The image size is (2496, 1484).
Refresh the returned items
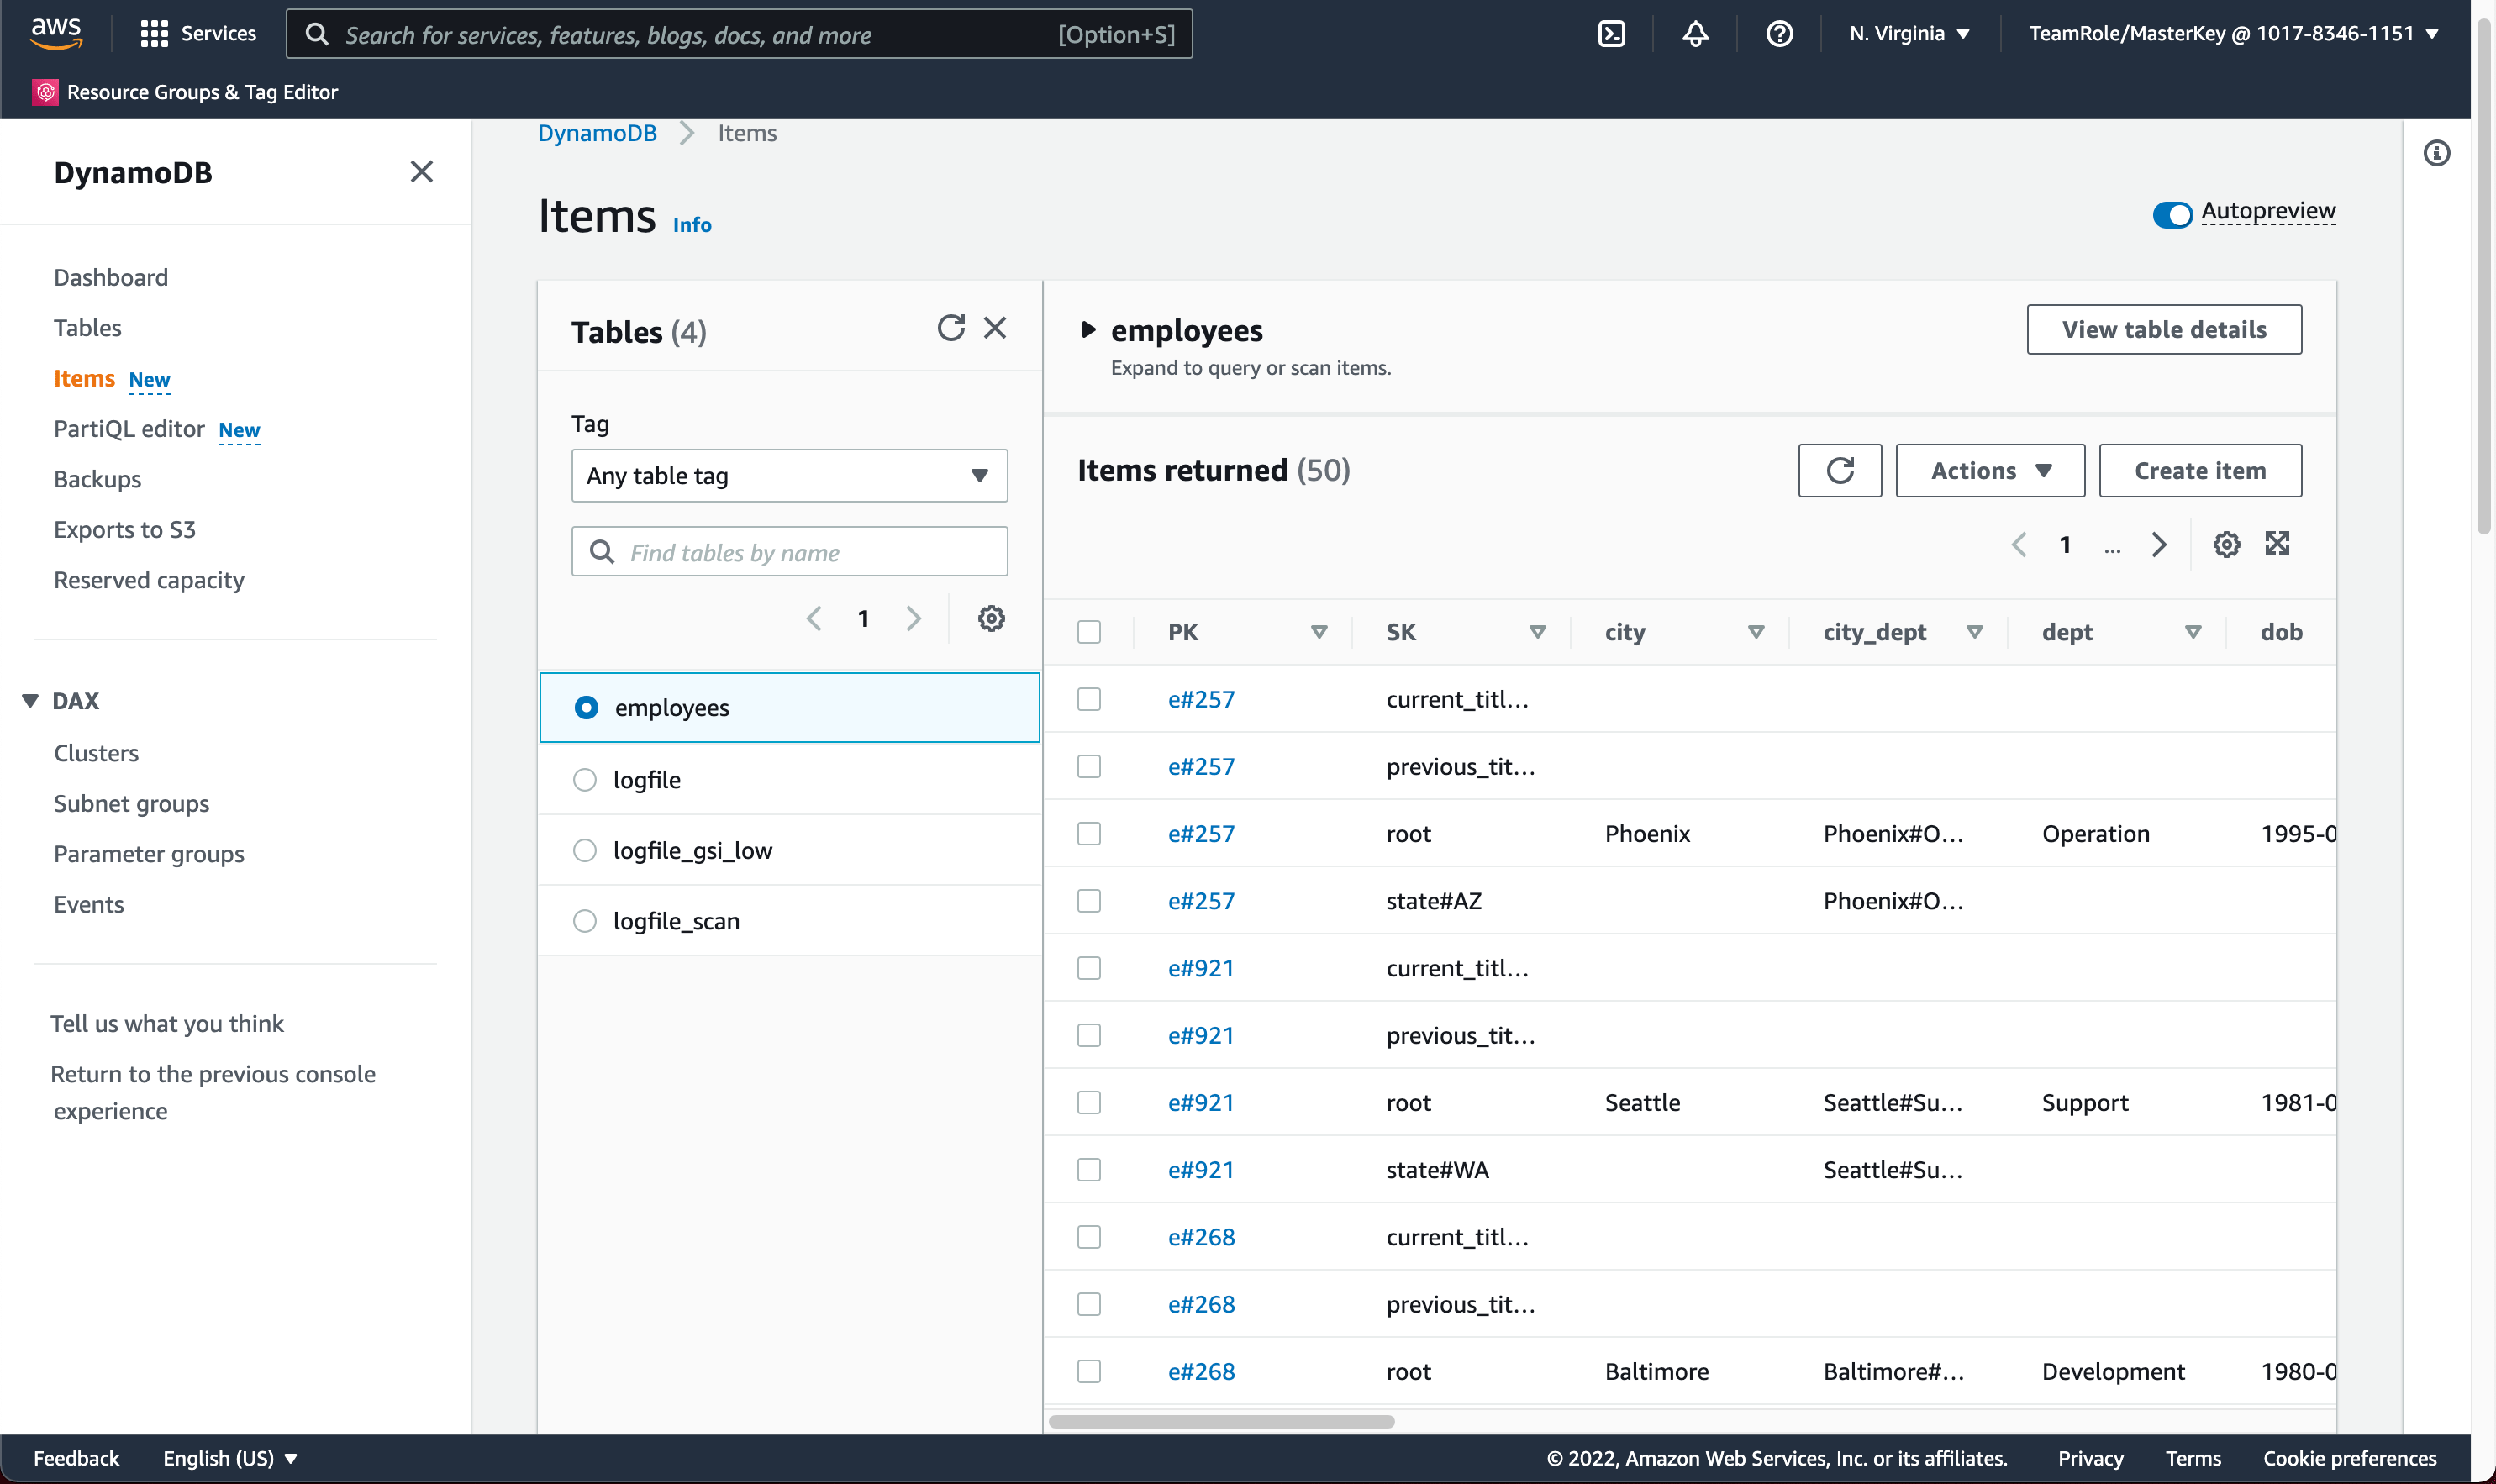point(1839,471)
